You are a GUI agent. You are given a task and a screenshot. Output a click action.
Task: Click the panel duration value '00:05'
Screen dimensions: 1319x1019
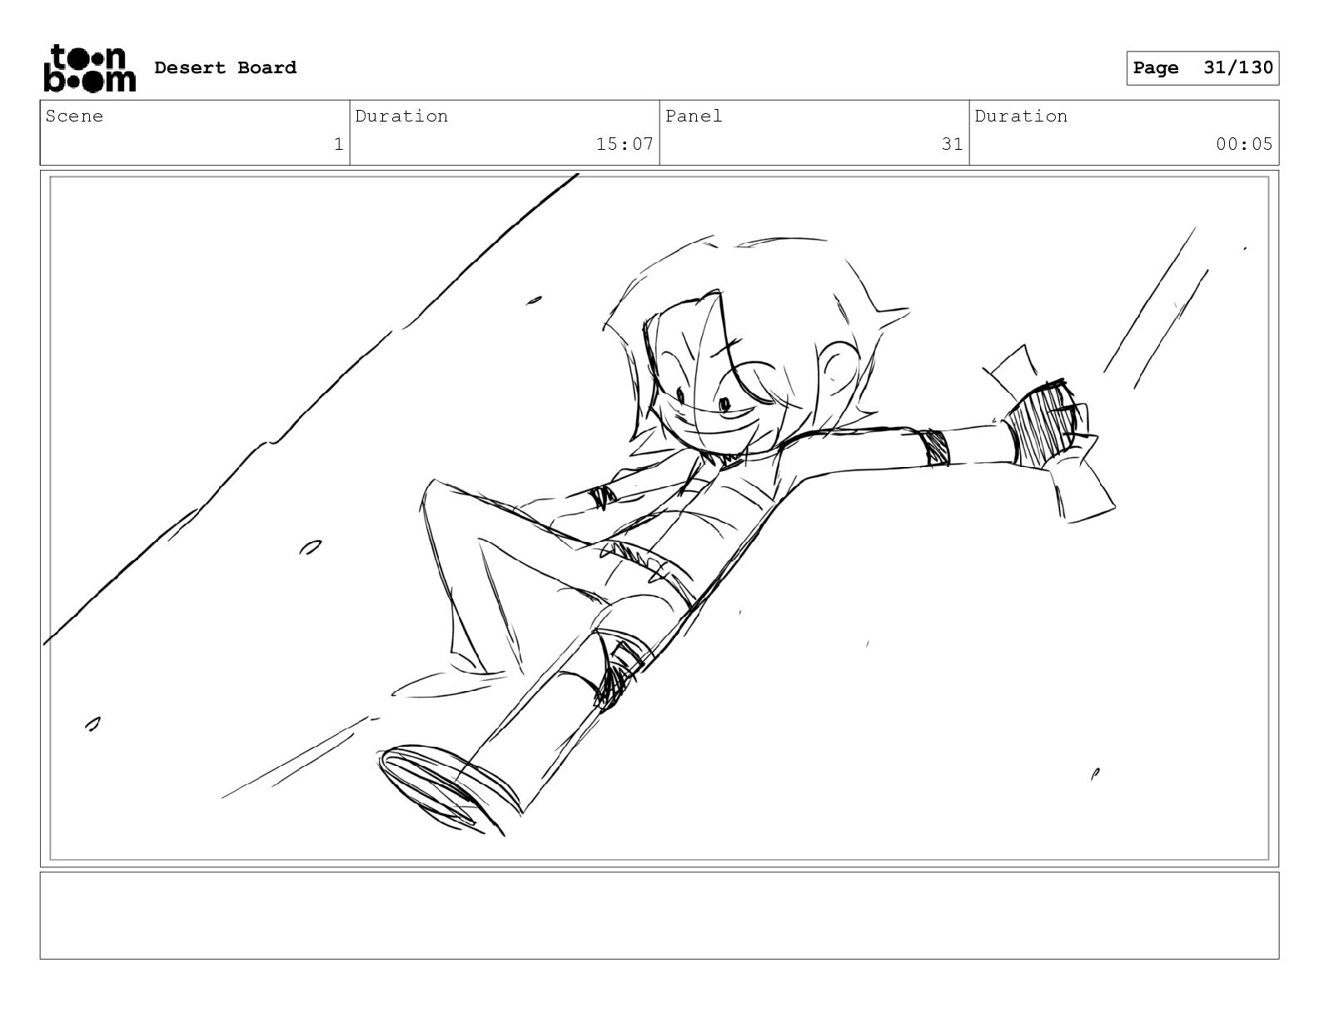1244,144
